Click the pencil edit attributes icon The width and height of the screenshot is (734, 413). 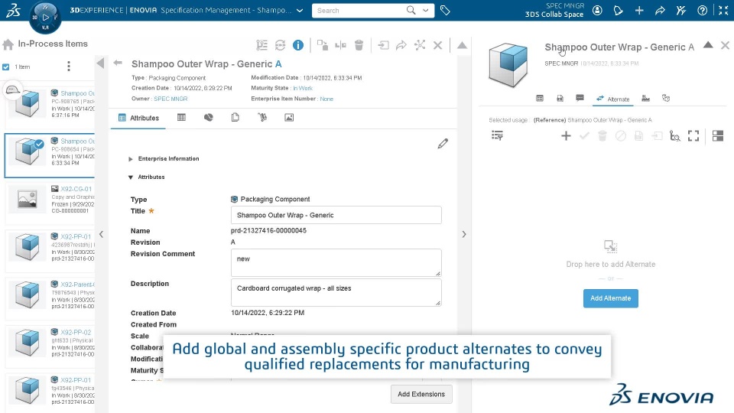(443, 144)
